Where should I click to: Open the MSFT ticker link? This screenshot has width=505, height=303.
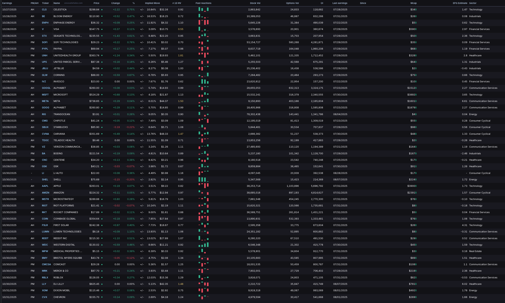point(45,95)
